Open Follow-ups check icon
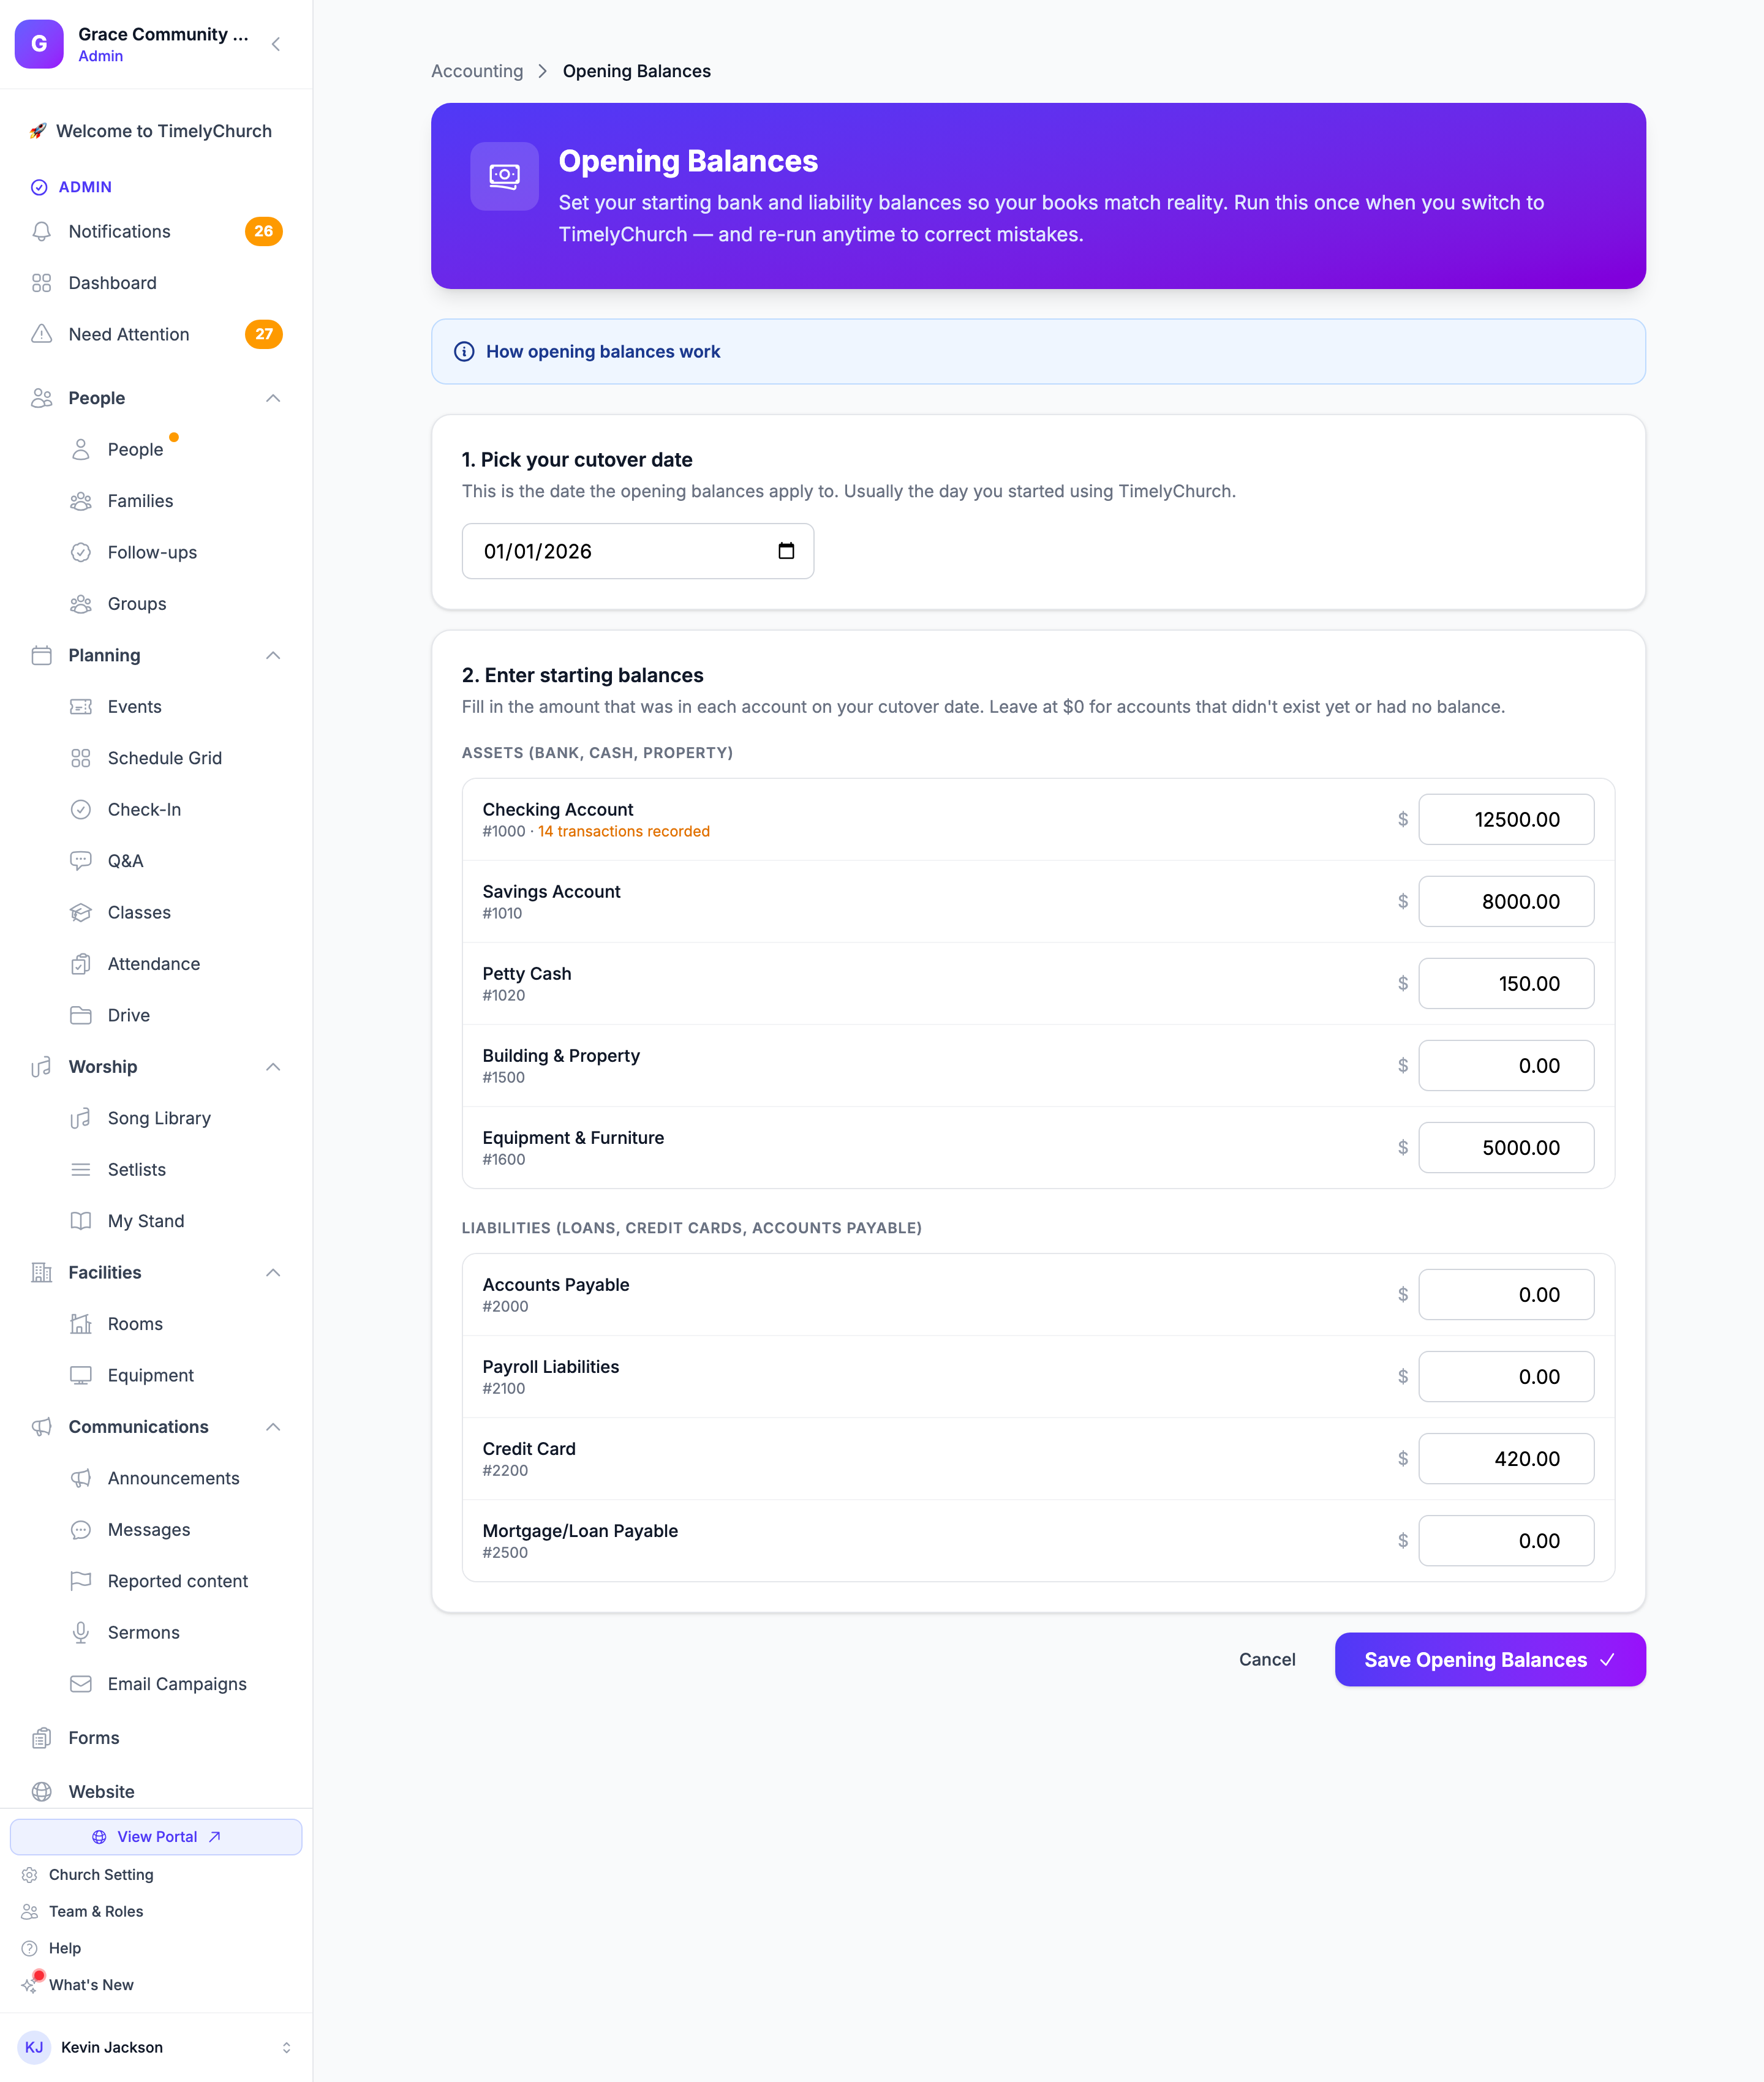This screenshot has width=1764, height=2082. pyautogui.click(x=81, y=552)
